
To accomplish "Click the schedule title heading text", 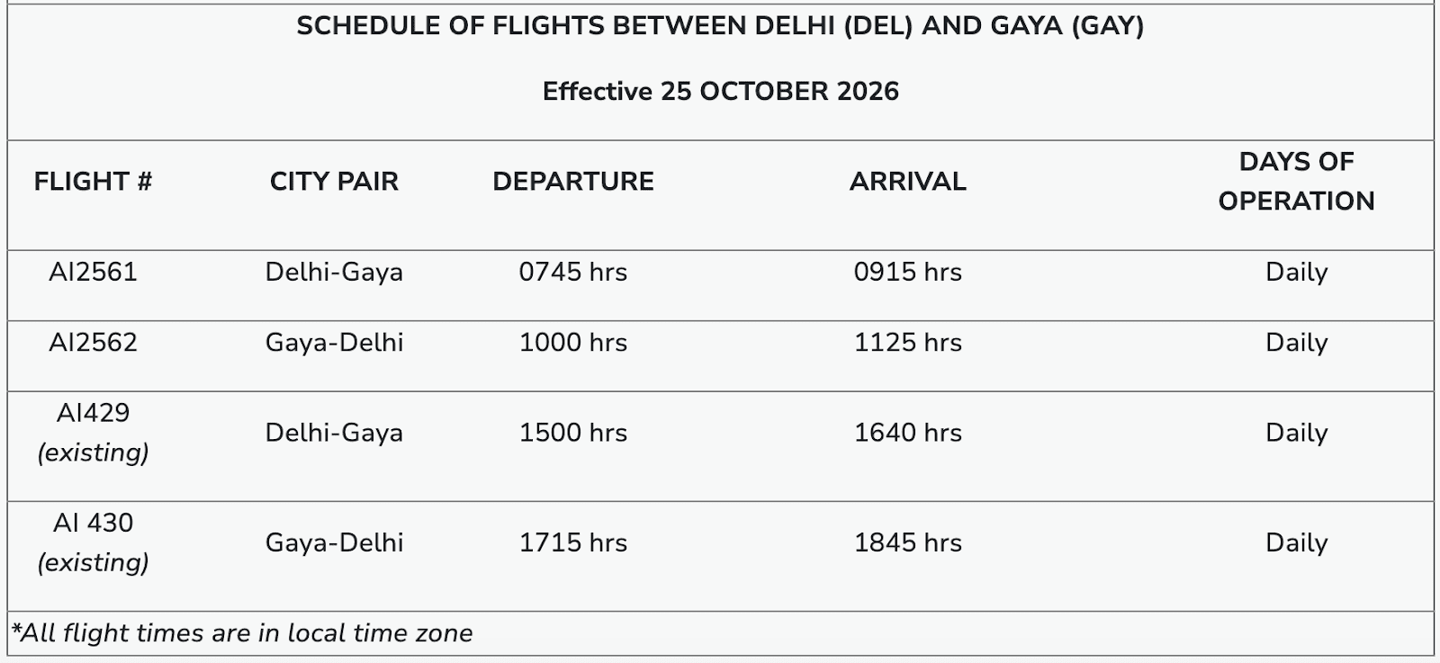I will pos(720,26).
